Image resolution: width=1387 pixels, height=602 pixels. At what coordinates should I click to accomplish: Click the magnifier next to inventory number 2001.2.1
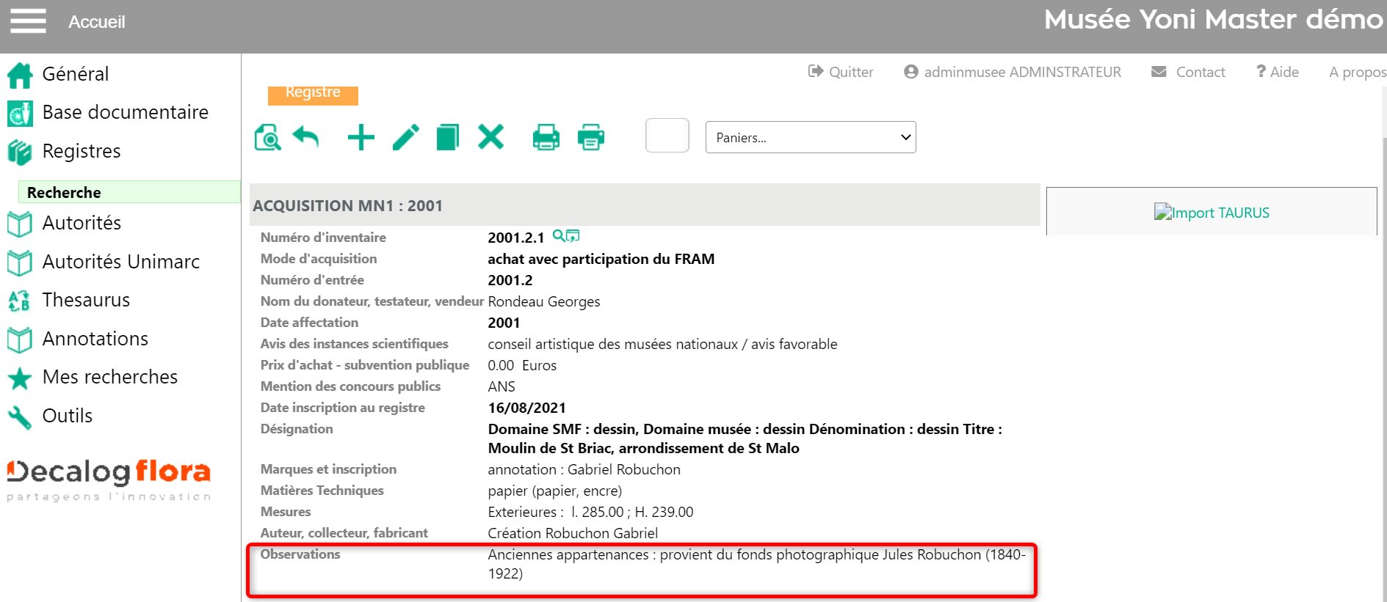pyautogui.click(x=559, y=236)
